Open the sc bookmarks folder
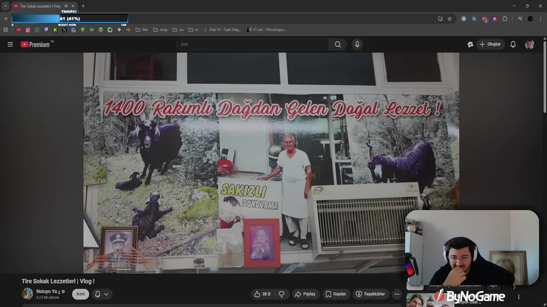The height and width of the screenshot is (307, 547). coord(194,30)
